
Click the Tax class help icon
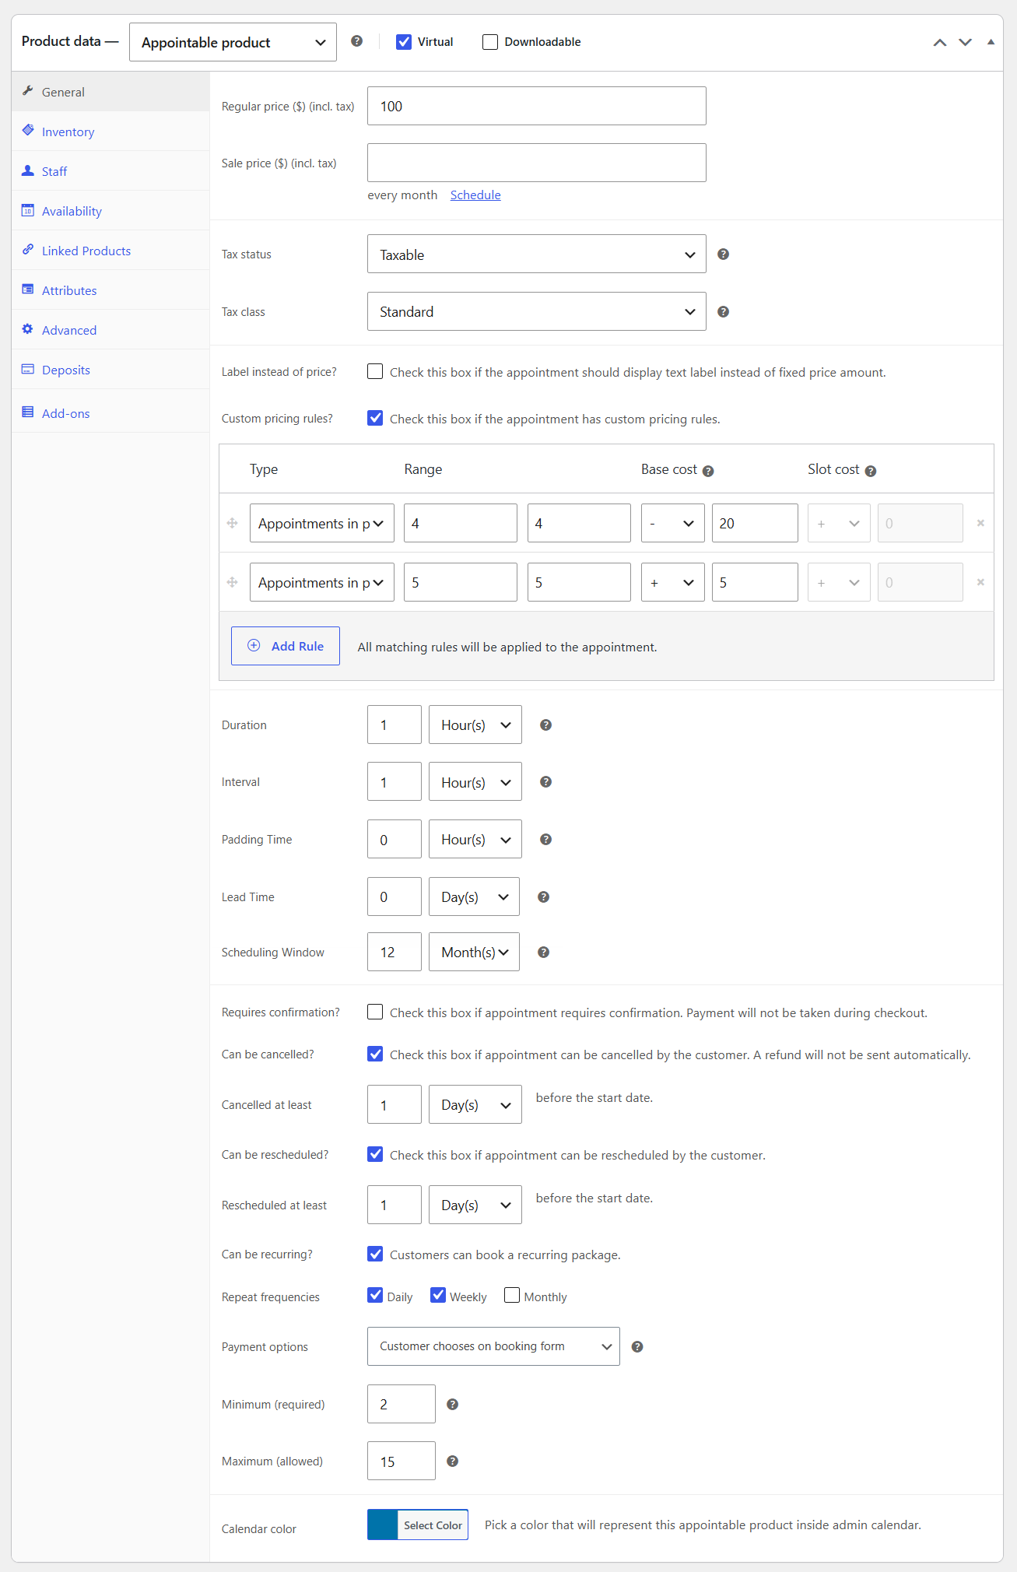click(x=723, y=311)
